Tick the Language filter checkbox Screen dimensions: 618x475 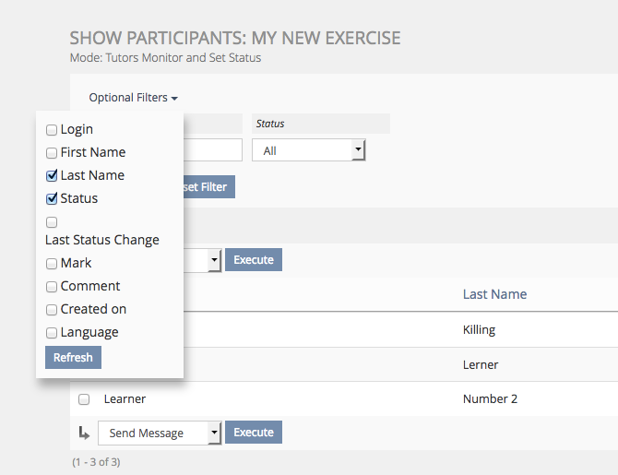pos(52,333)
